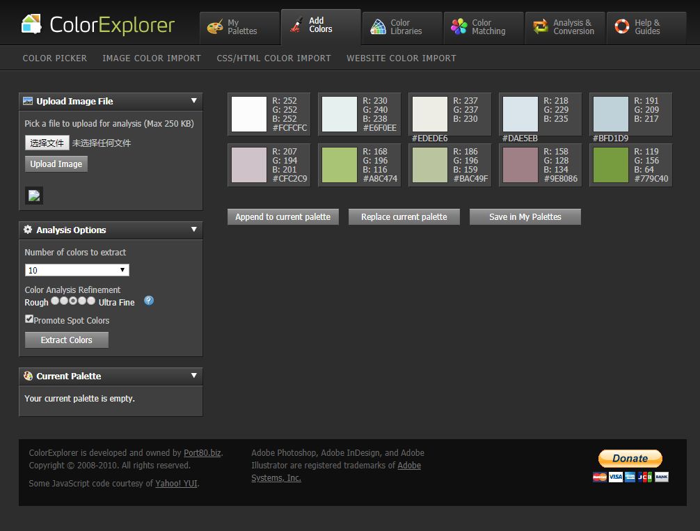Pick the green #779C40 color swatch
The height and width of the screenshot is (531, 700).
pyautogui.click(x=611, y=165)
